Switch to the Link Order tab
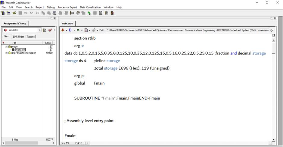Image resolution: width=283 pixels, height=147 pixels. (18, 37)
